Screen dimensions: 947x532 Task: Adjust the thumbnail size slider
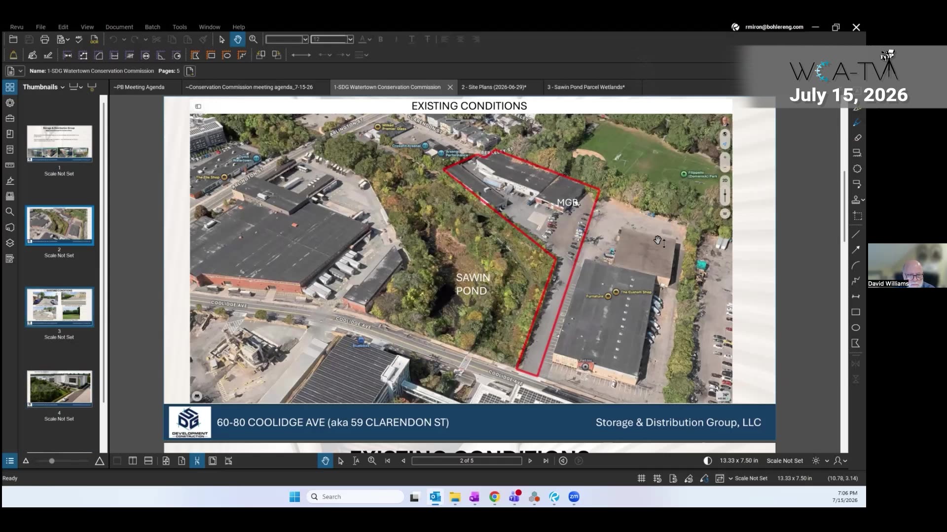[52, 461]
